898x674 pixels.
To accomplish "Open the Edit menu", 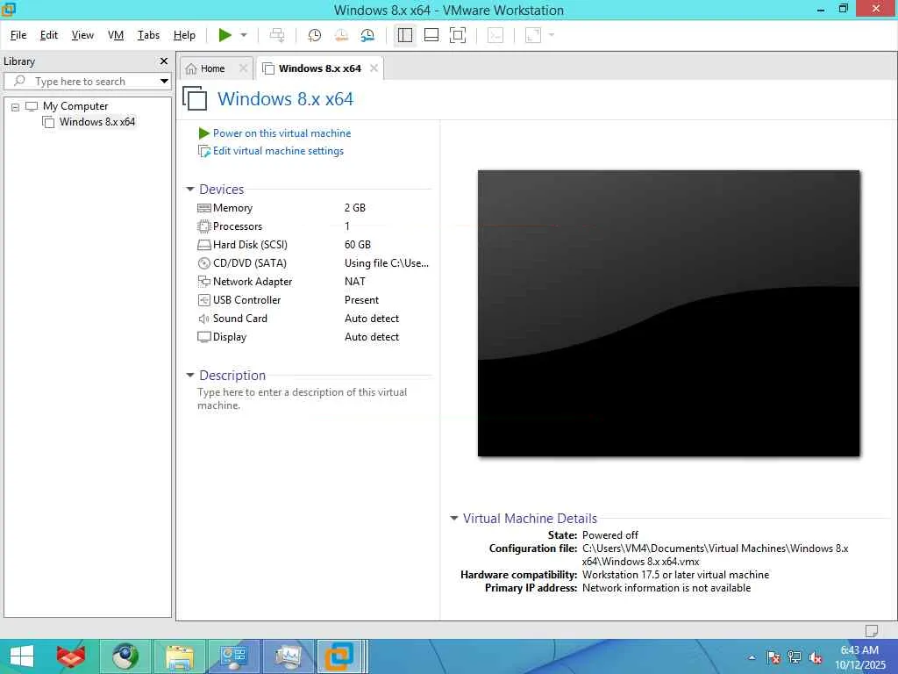I will [x=49, y=35].
